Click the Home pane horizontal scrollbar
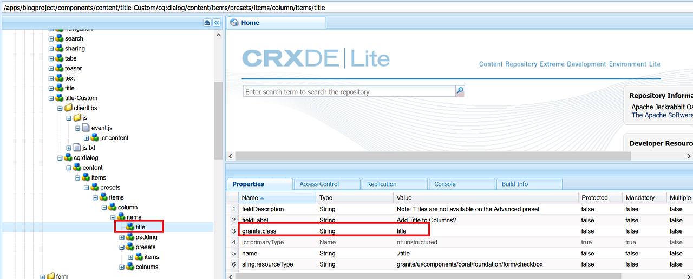 [x=433, y=156]
